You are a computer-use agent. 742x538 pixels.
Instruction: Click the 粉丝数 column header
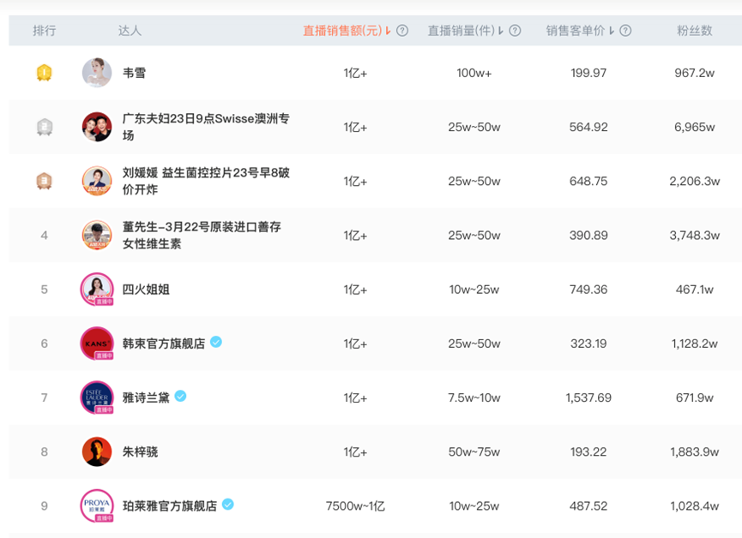pos(695,31)
